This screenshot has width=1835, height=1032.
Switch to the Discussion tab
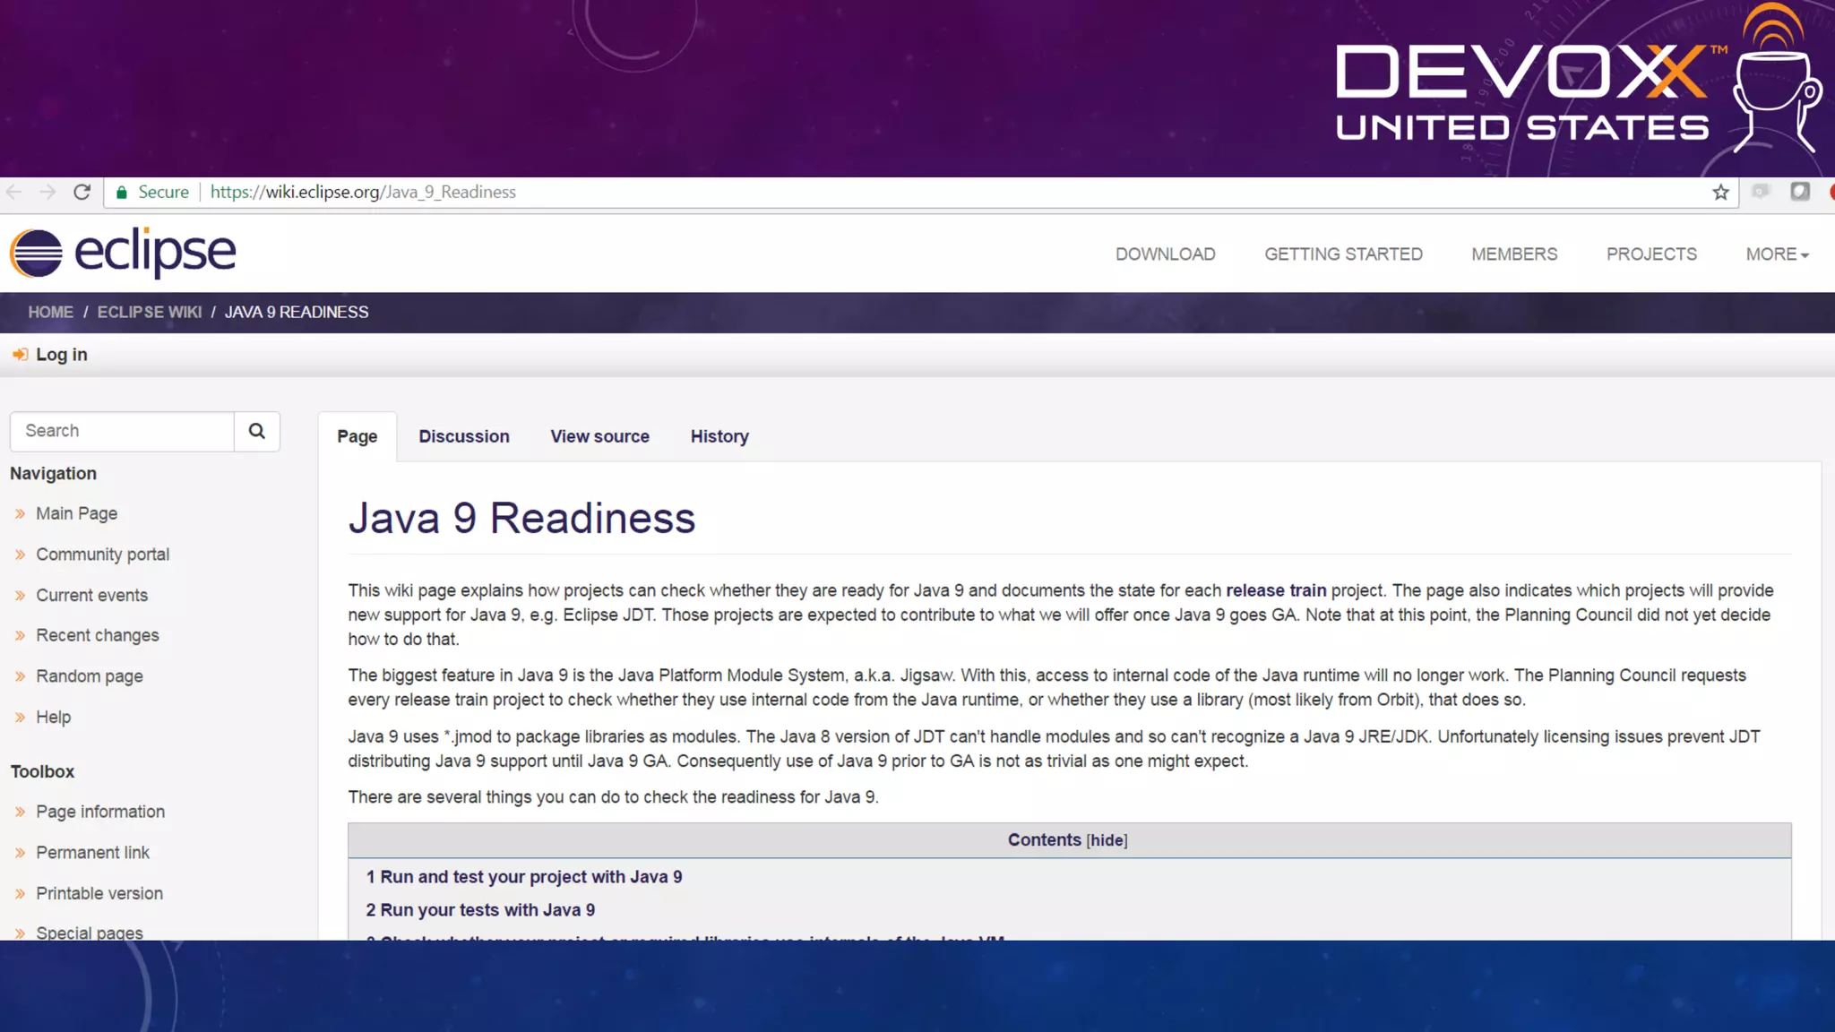[x=463, y=436]
